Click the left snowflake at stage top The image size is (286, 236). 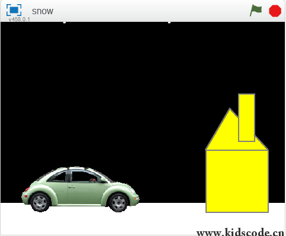point(65,22)
